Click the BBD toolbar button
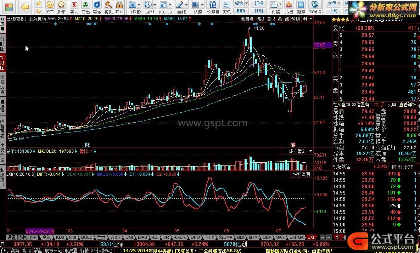The image size is (420, 253). [x=241, y=11]
